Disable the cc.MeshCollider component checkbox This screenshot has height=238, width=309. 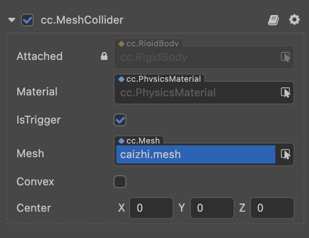[x=27, y=20]
